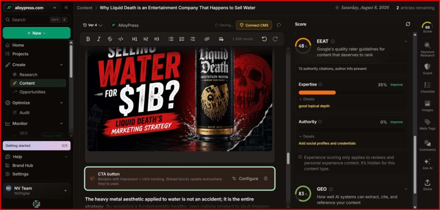
Task: Focus the Search field
Action: [37, 20]
